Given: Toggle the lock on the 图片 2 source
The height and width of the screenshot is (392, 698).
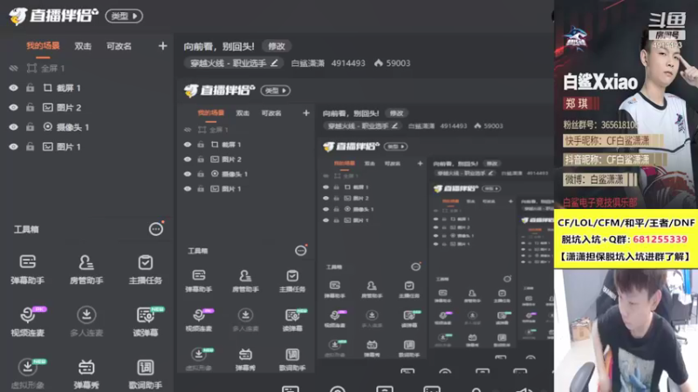Looking at the screenshot, I should tap(30, 107).
